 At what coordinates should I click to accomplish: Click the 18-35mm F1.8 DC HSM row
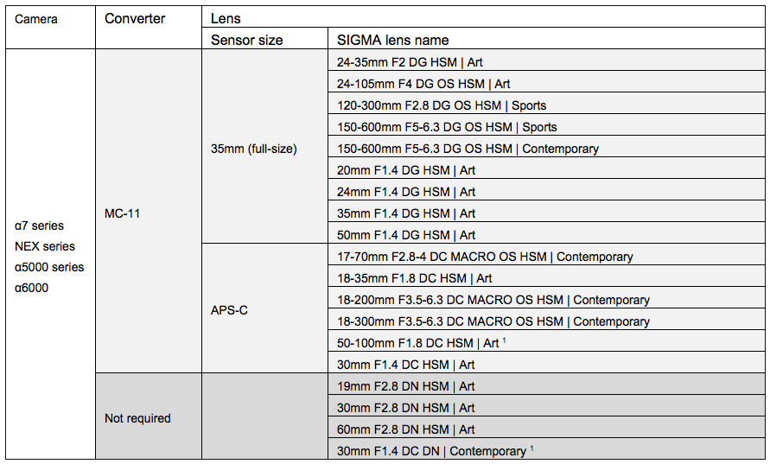414,278
